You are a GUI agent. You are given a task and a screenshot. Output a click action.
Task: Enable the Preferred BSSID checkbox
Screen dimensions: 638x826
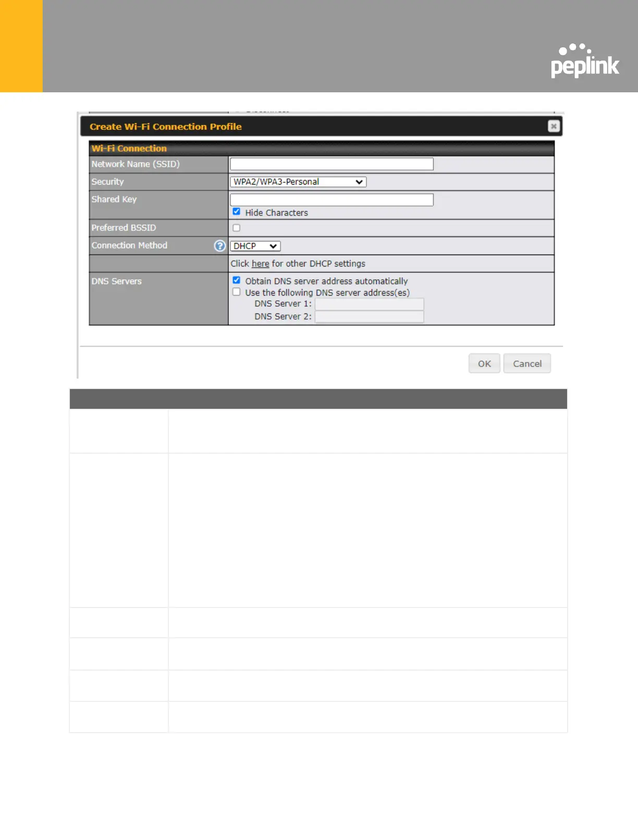(237, 228)
